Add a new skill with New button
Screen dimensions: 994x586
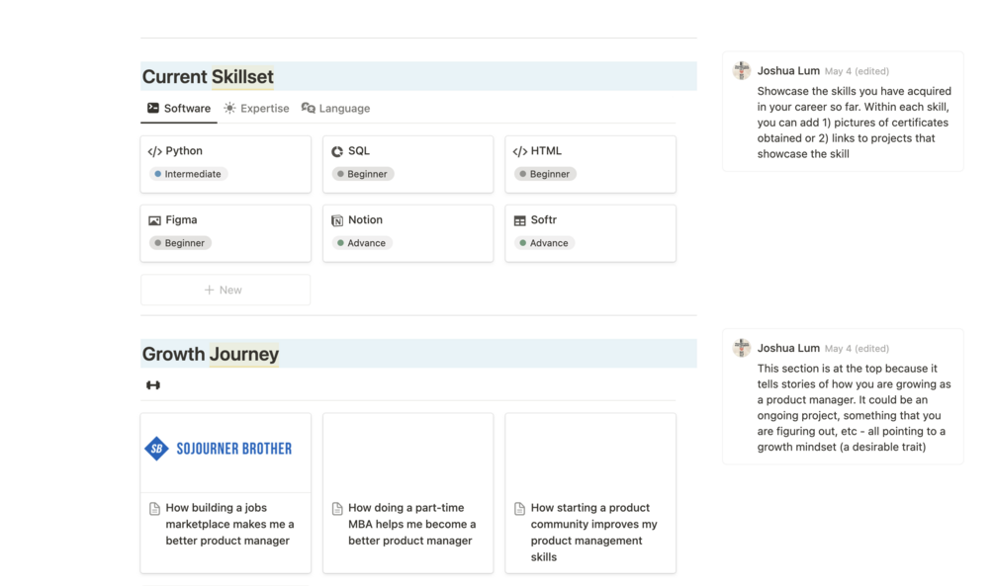(225, 290)
